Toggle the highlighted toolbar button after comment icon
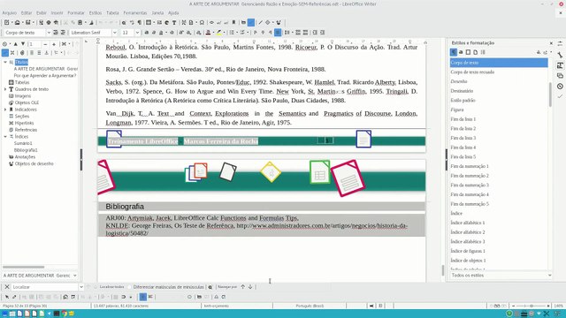 click(251, 22)
